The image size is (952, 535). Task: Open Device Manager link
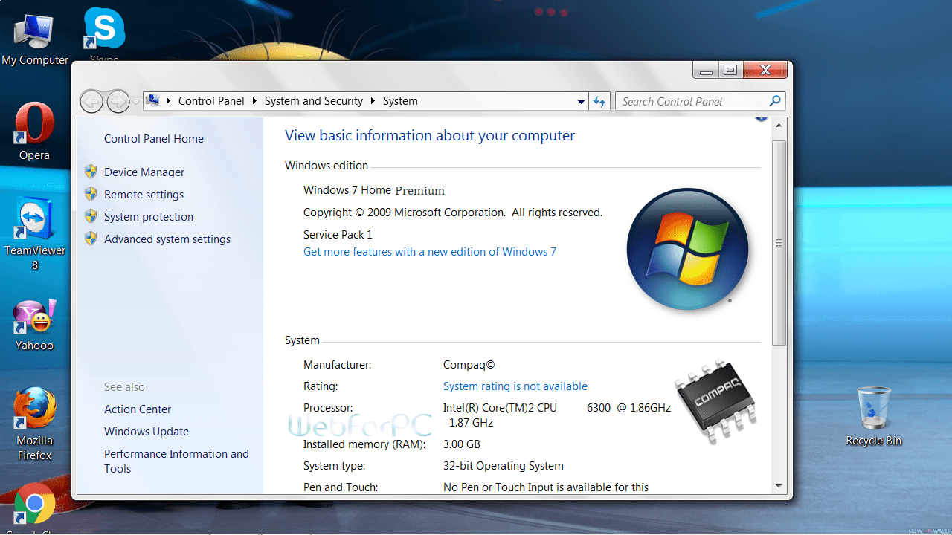point(144,172)
